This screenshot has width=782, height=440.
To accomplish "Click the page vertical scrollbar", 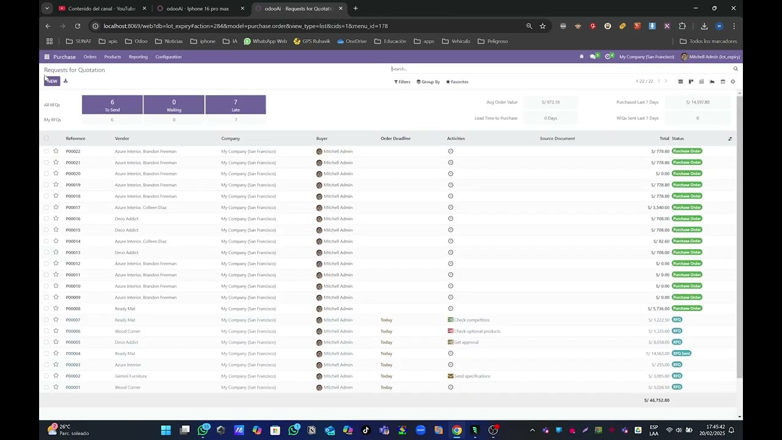I will tap(740, 237).
